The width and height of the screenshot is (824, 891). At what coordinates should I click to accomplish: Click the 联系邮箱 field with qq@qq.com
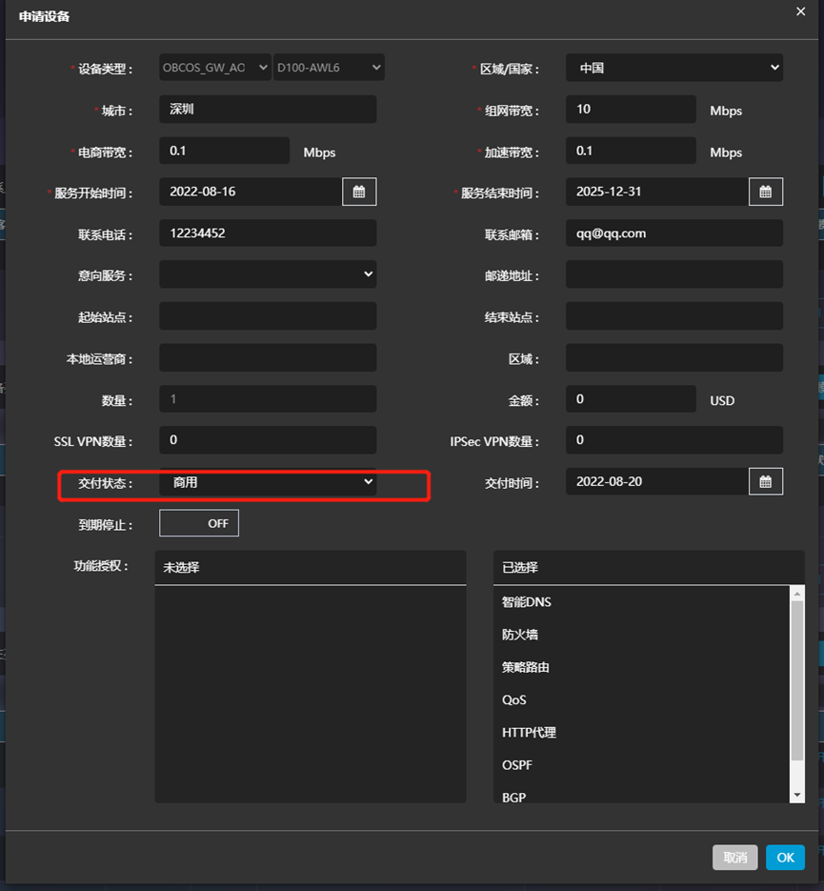pos(673,233)
